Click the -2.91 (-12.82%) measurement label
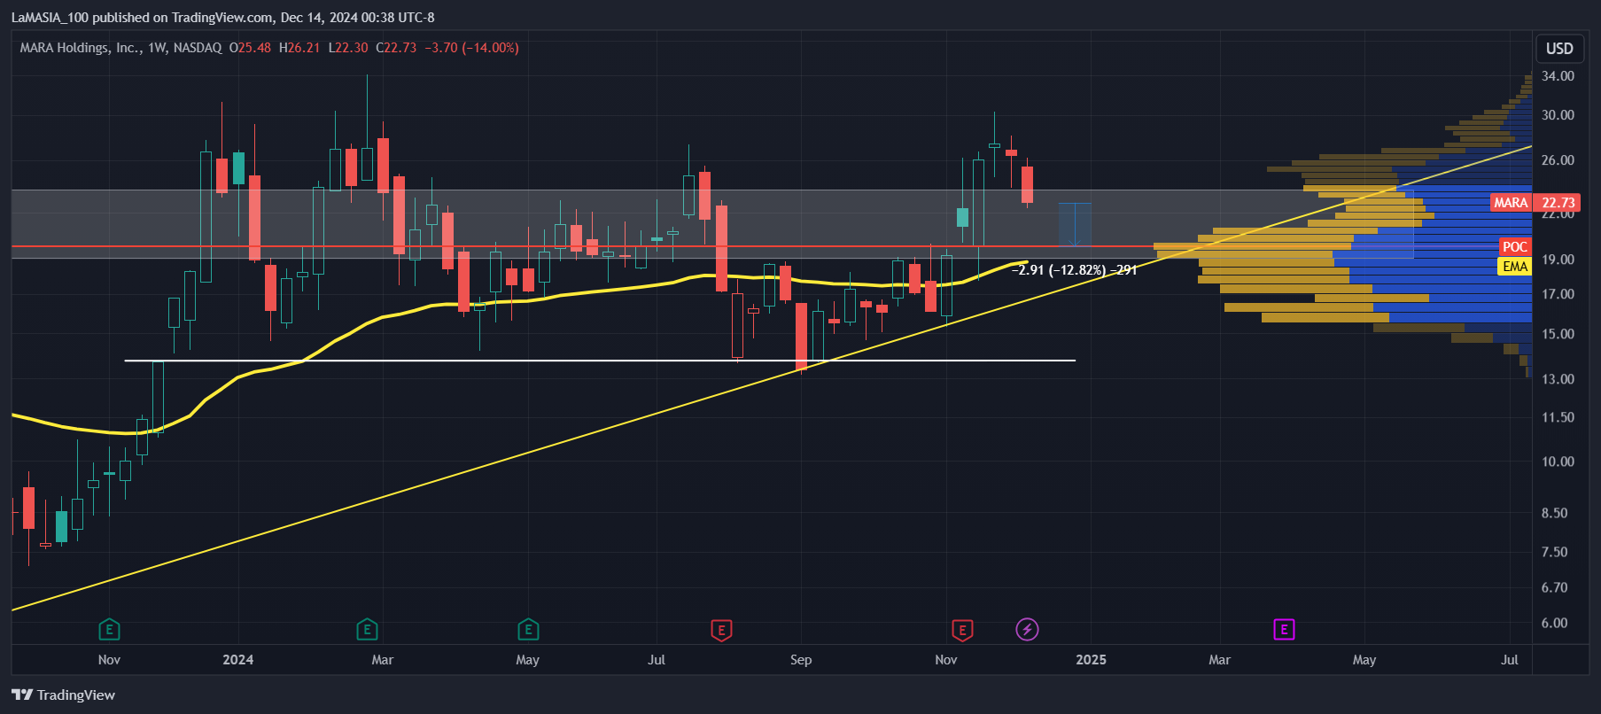Viewport: 1601px width, 714px height. [x=1074, y=270]
